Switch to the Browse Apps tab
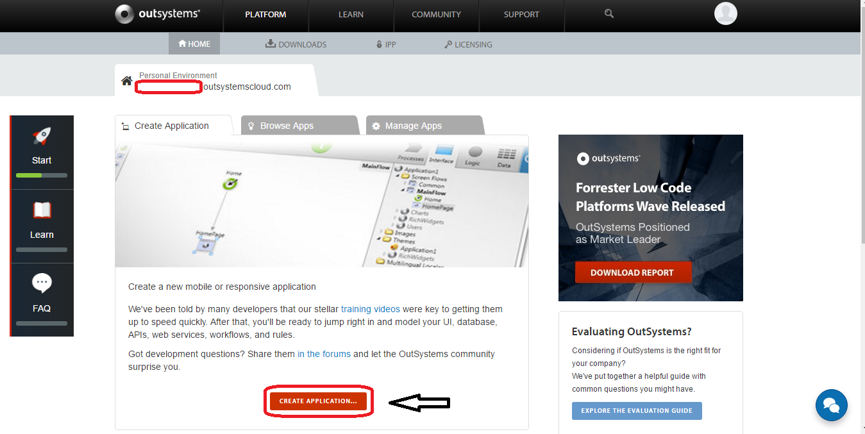Image resolution: width=865 pixels, height=434 pixels. point(299,126)
